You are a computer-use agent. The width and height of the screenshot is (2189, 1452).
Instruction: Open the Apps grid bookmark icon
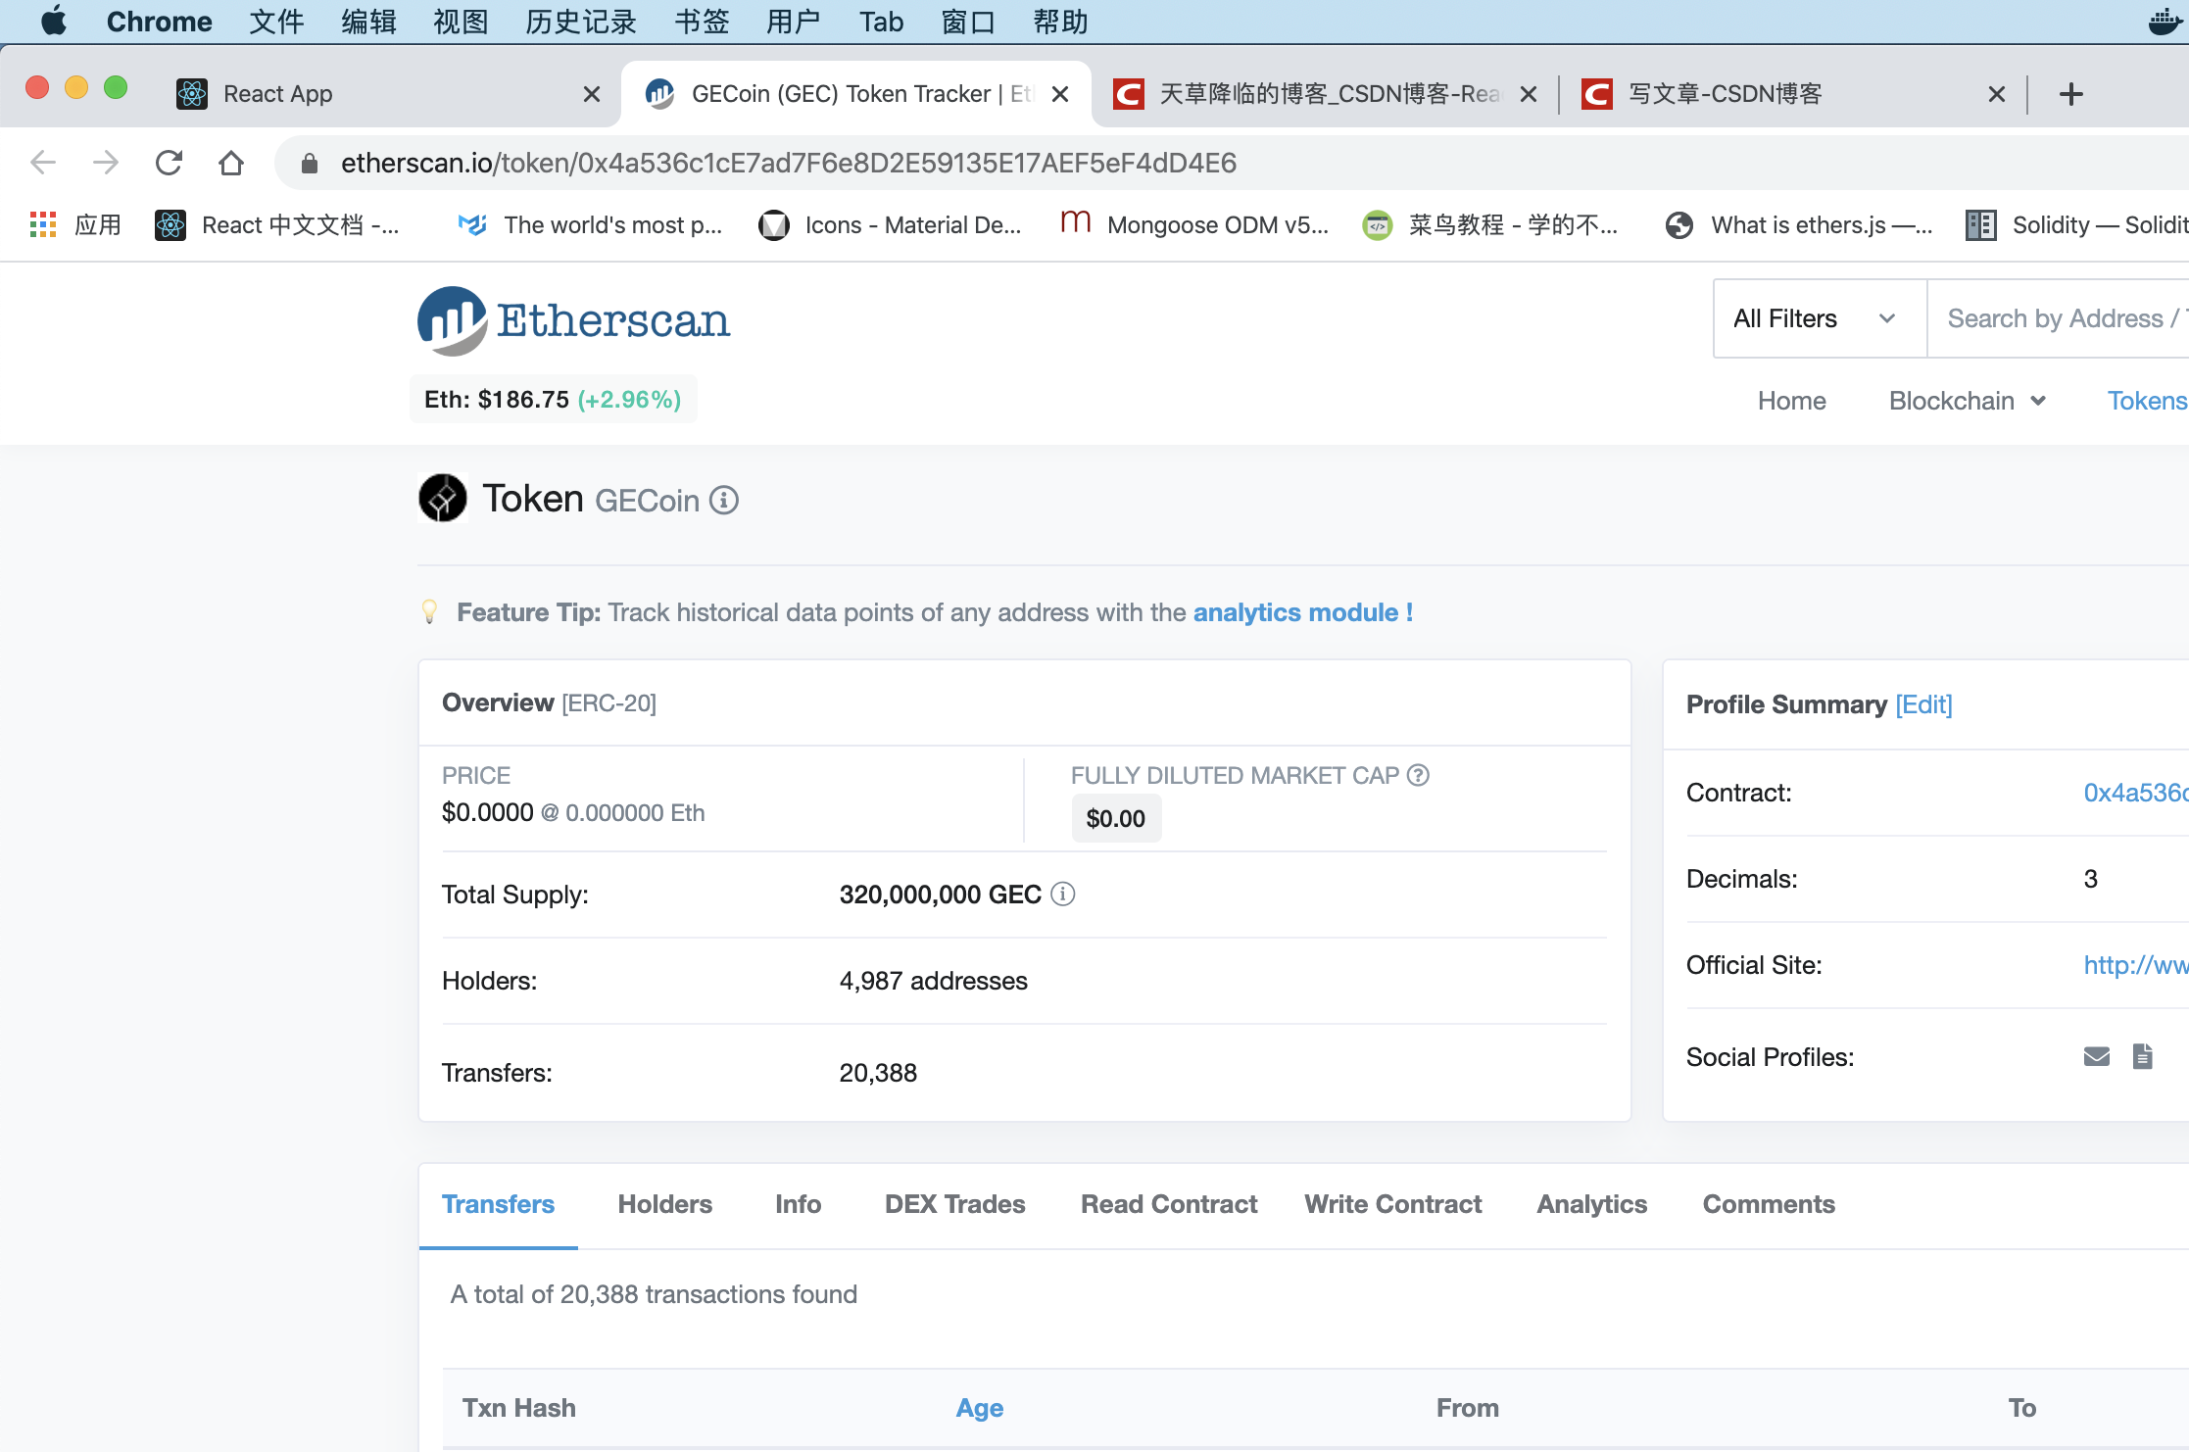(43, 224)
